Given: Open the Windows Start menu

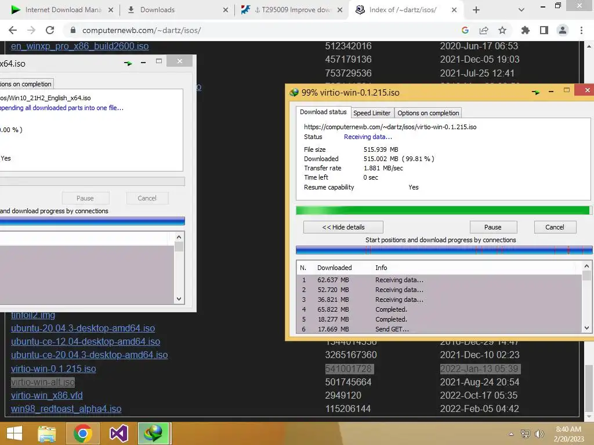Looking at the screenshot, I should tap(15, 433).
